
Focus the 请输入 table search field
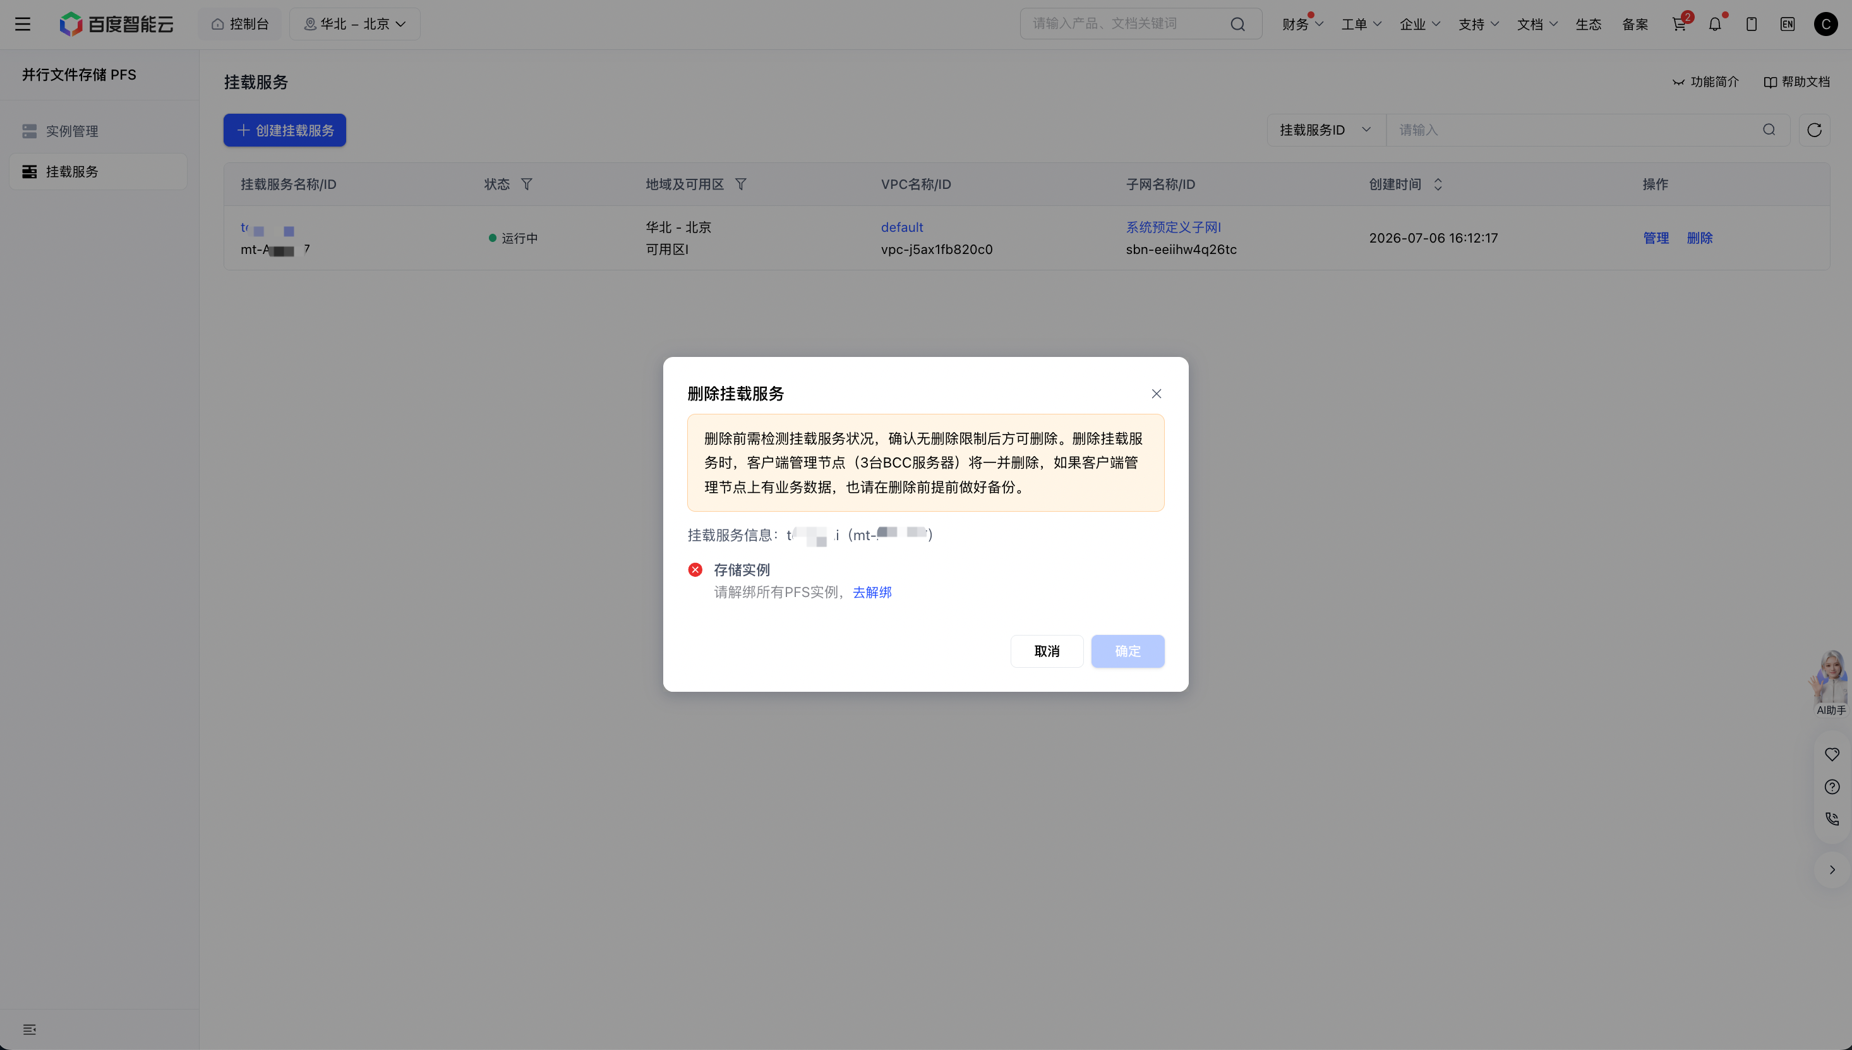tap(1575, 130)
